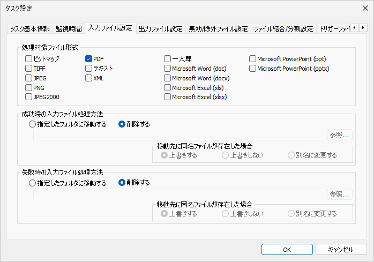Click the キャンセル button
Viewport: 374px width, 262px height.
[340, 249]
